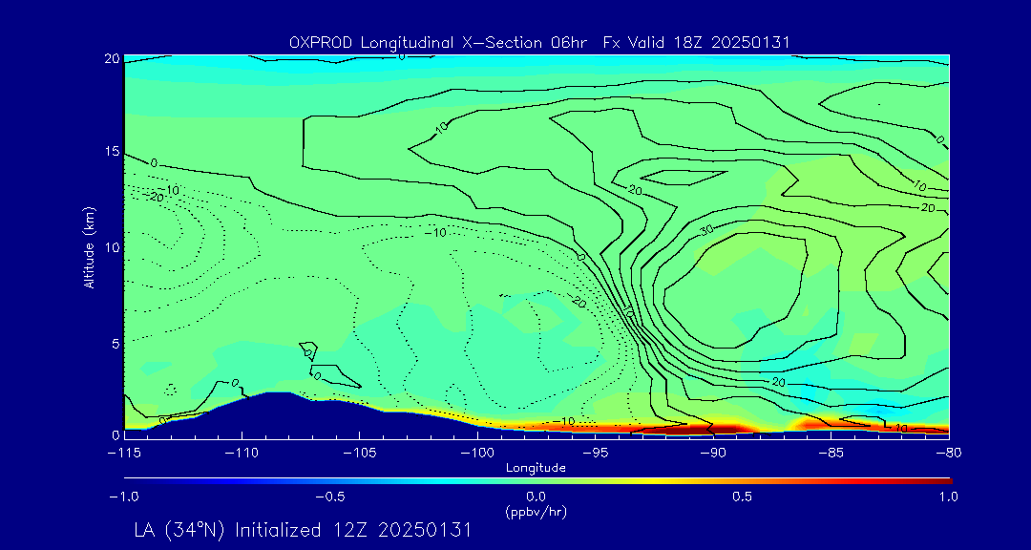This screenshot has height=550, width=1031.
Task: Click the -90 longitude tick label
Action: [x=713, y=453]
